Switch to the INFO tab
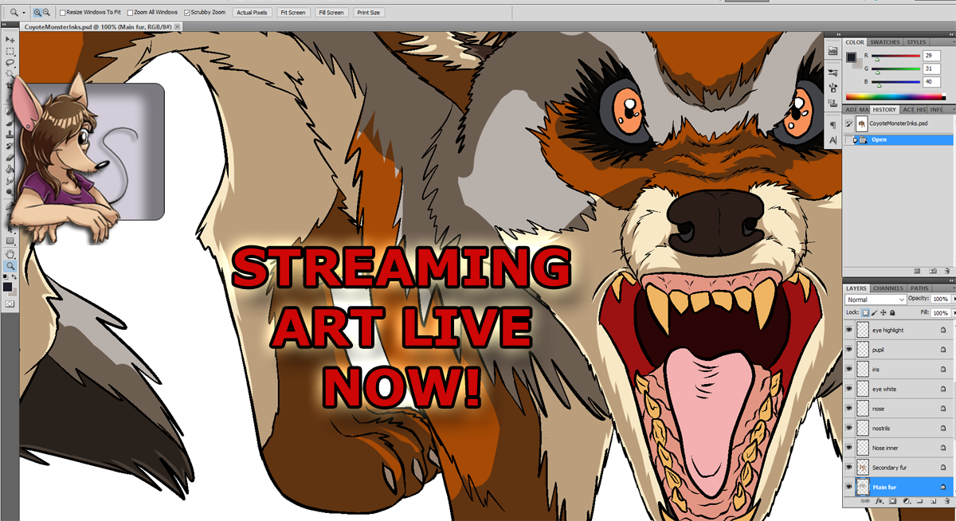Screen dimensions: 956x521 tap(936, 109)
